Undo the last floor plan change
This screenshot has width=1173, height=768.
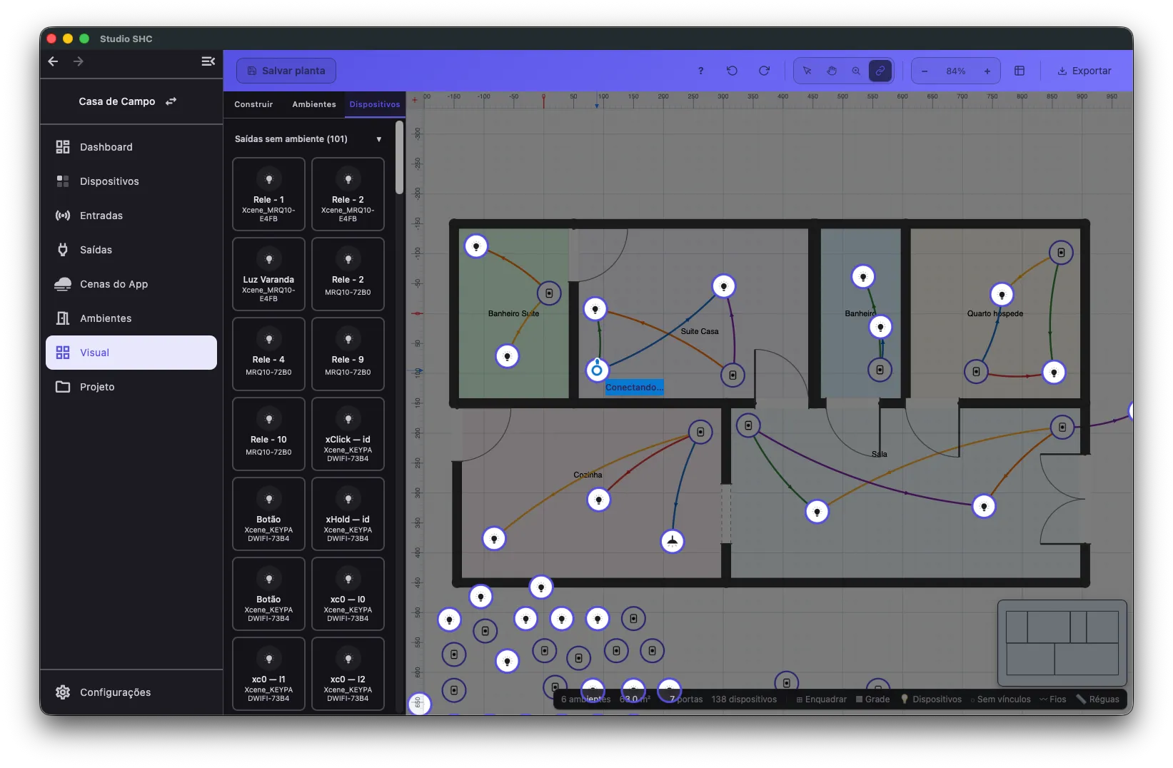pos(732,71)
